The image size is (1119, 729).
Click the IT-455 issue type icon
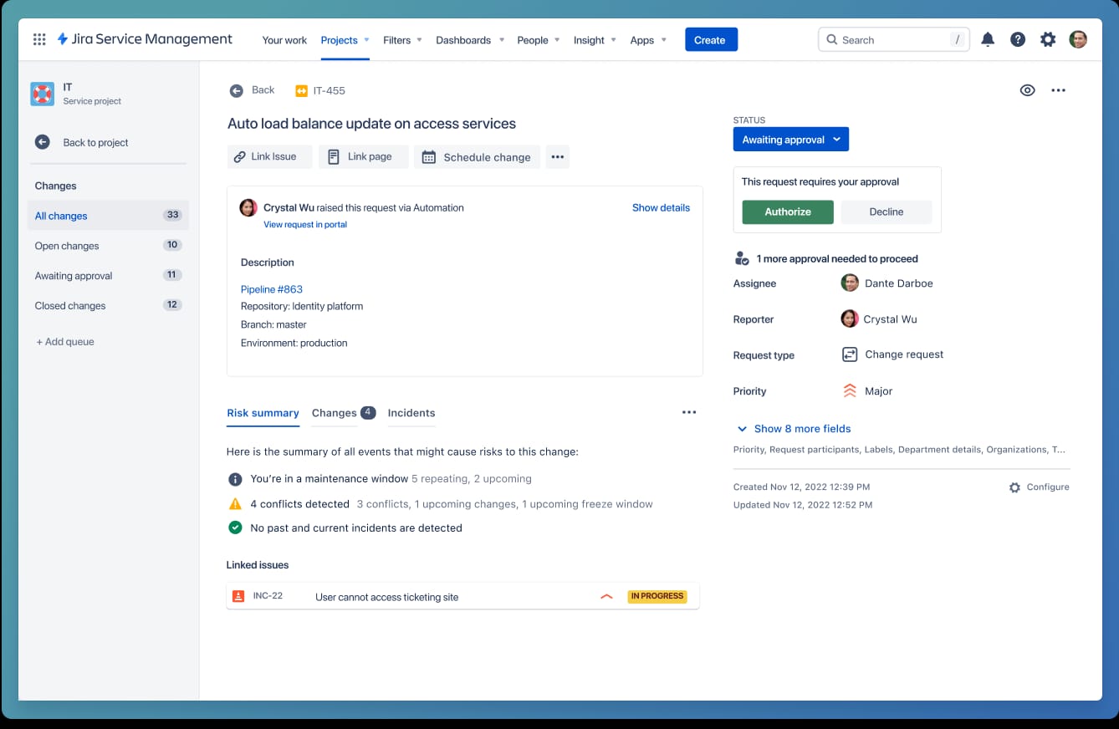[302, 90]
